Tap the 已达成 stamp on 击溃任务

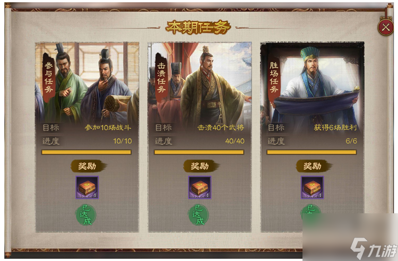[198, 215]
